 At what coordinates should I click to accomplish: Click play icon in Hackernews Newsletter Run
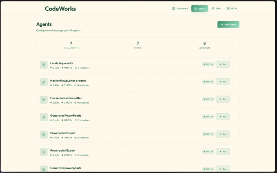pos(220,99)
